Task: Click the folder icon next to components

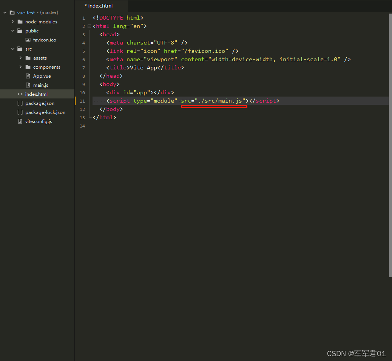Action: pyautogui.click(x=28, y=67)
